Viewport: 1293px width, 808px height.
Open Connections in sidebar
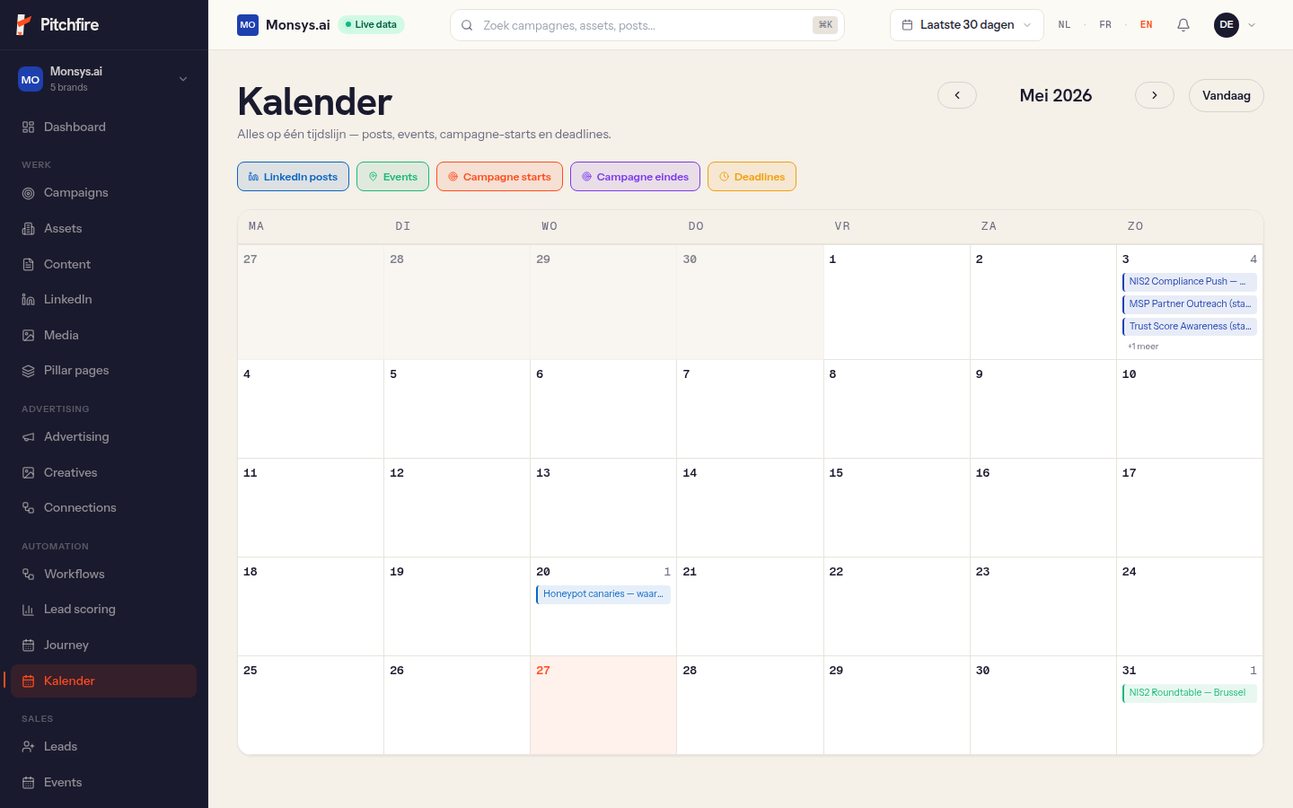(104, 507)
